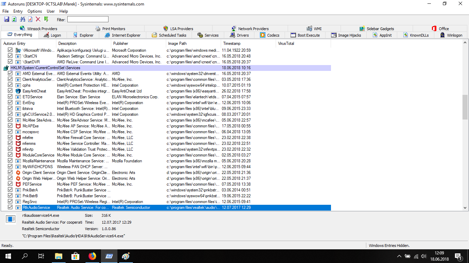469x263 pixels.
Task: Switch to the Logon tab
Action: [x=52, y=35]
